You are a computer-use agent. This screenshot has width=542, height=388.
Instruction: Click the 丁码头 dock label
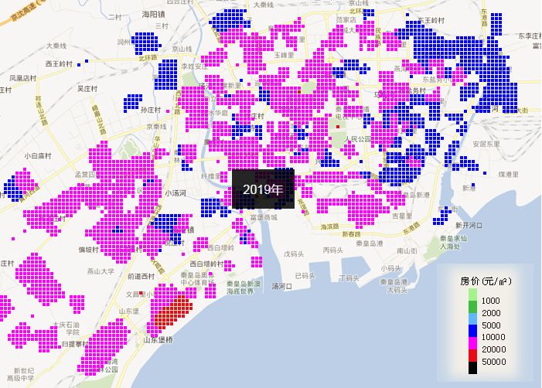point(349,277)
